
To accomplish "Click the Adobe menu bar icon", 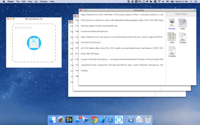I will tap(140, 2).
